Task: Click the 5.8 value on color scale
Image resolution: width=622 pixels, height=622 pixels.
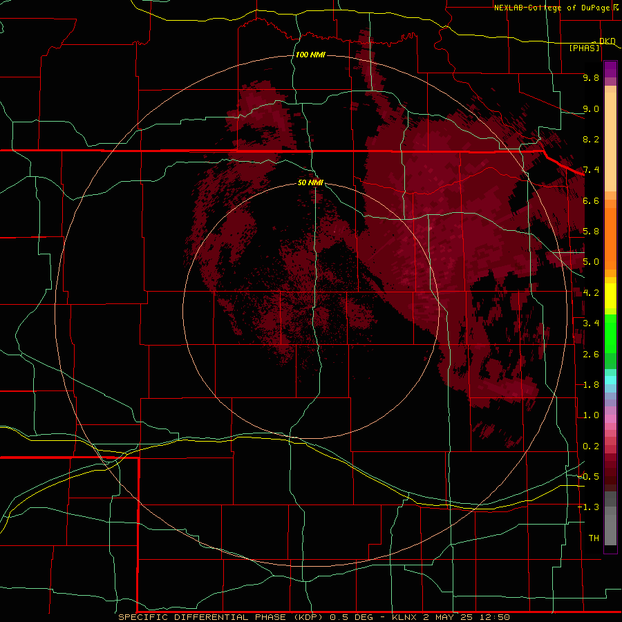Action: [591, 232]
